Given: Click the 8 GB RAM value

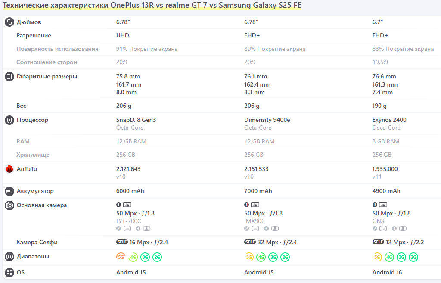Looking at the screenshot, I should (x=386, y=141).
